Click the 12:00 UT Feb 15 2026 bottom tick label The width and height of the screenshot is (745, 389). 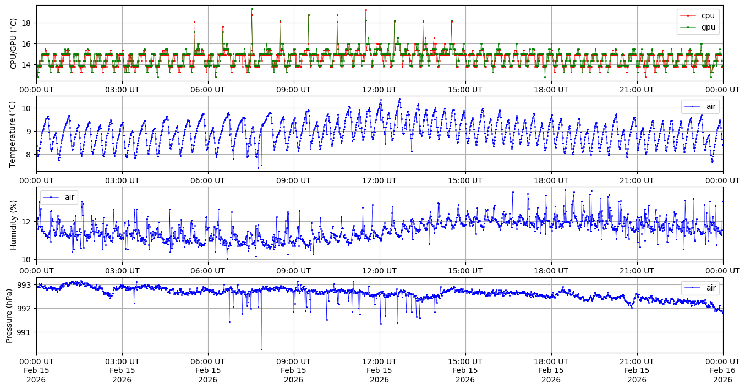coord(380,370)
